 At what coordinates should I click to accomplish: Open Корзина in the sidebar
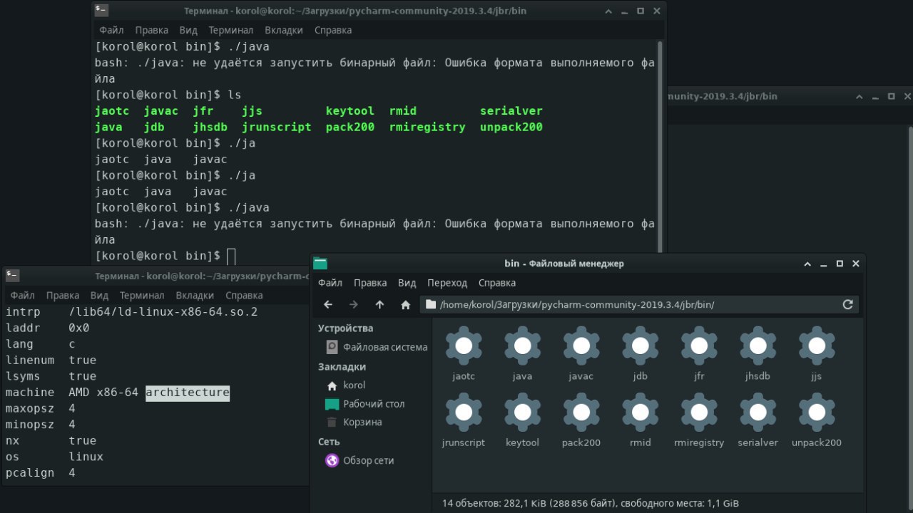354,423
